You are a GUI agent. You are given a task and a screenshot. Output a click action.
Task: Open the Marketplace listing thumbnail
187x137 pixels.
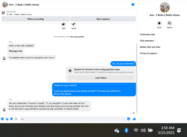click(3, 13)
